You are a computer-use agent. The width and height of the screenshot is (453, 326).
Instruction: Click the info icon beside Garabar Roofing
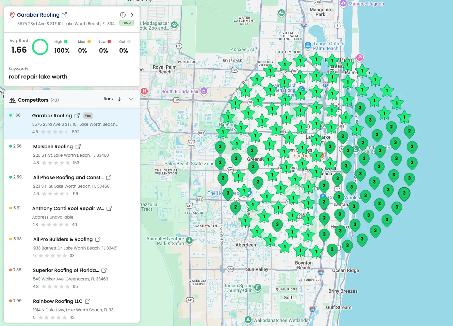123,15
